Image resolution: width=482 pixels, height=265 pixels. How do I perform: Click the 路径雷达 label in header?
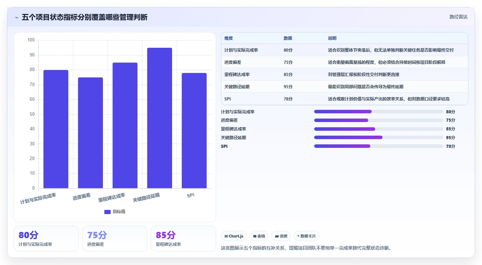tap(458, 17)
